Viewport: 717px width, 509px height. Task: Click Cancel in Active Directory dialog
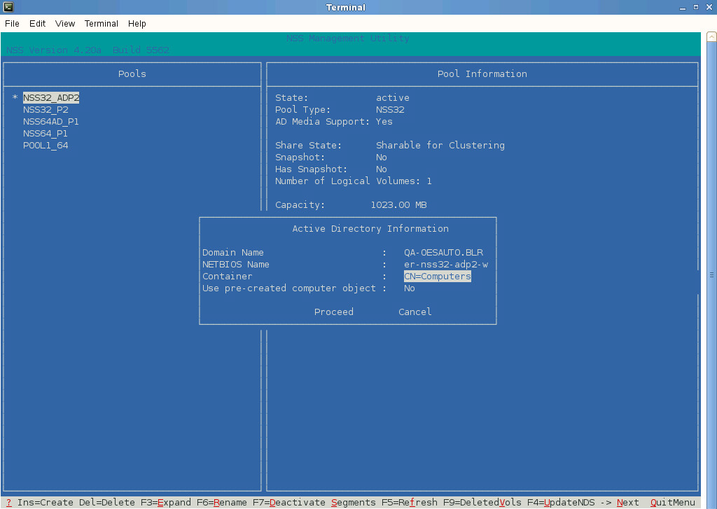coord(415,312)
